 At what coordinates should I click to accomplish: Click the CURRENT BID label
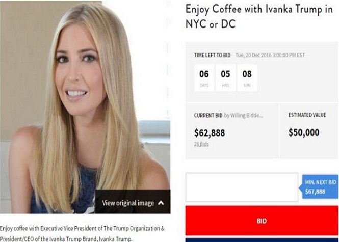coord(208,116)
